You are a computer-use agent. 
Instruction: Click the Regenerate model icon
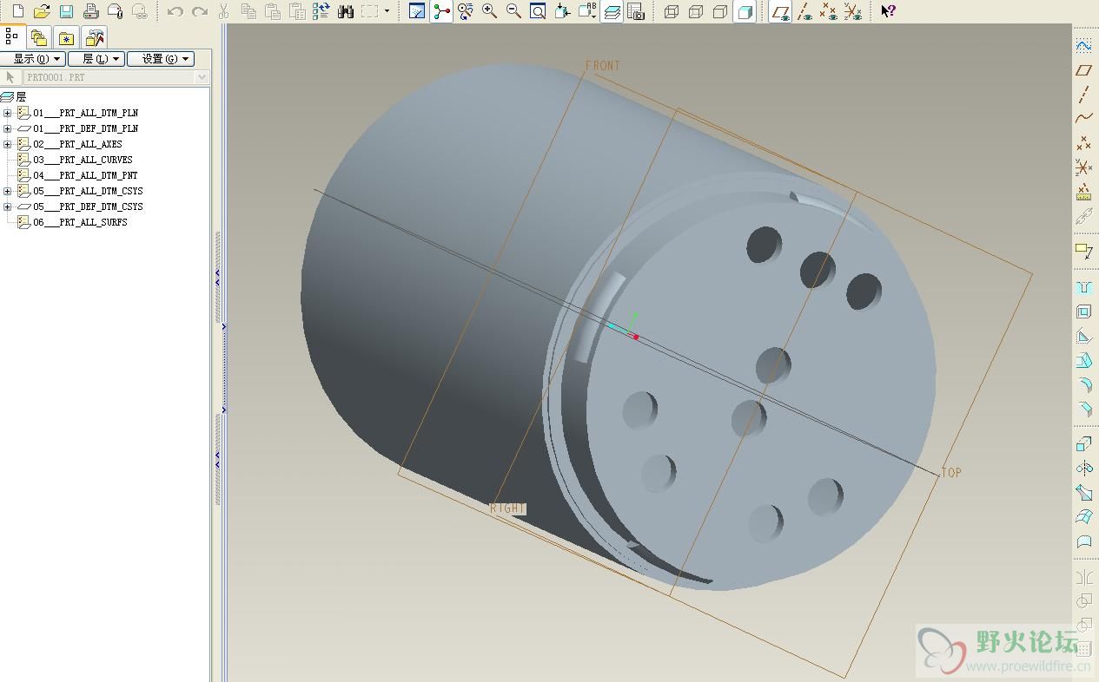tap(321, 11)
